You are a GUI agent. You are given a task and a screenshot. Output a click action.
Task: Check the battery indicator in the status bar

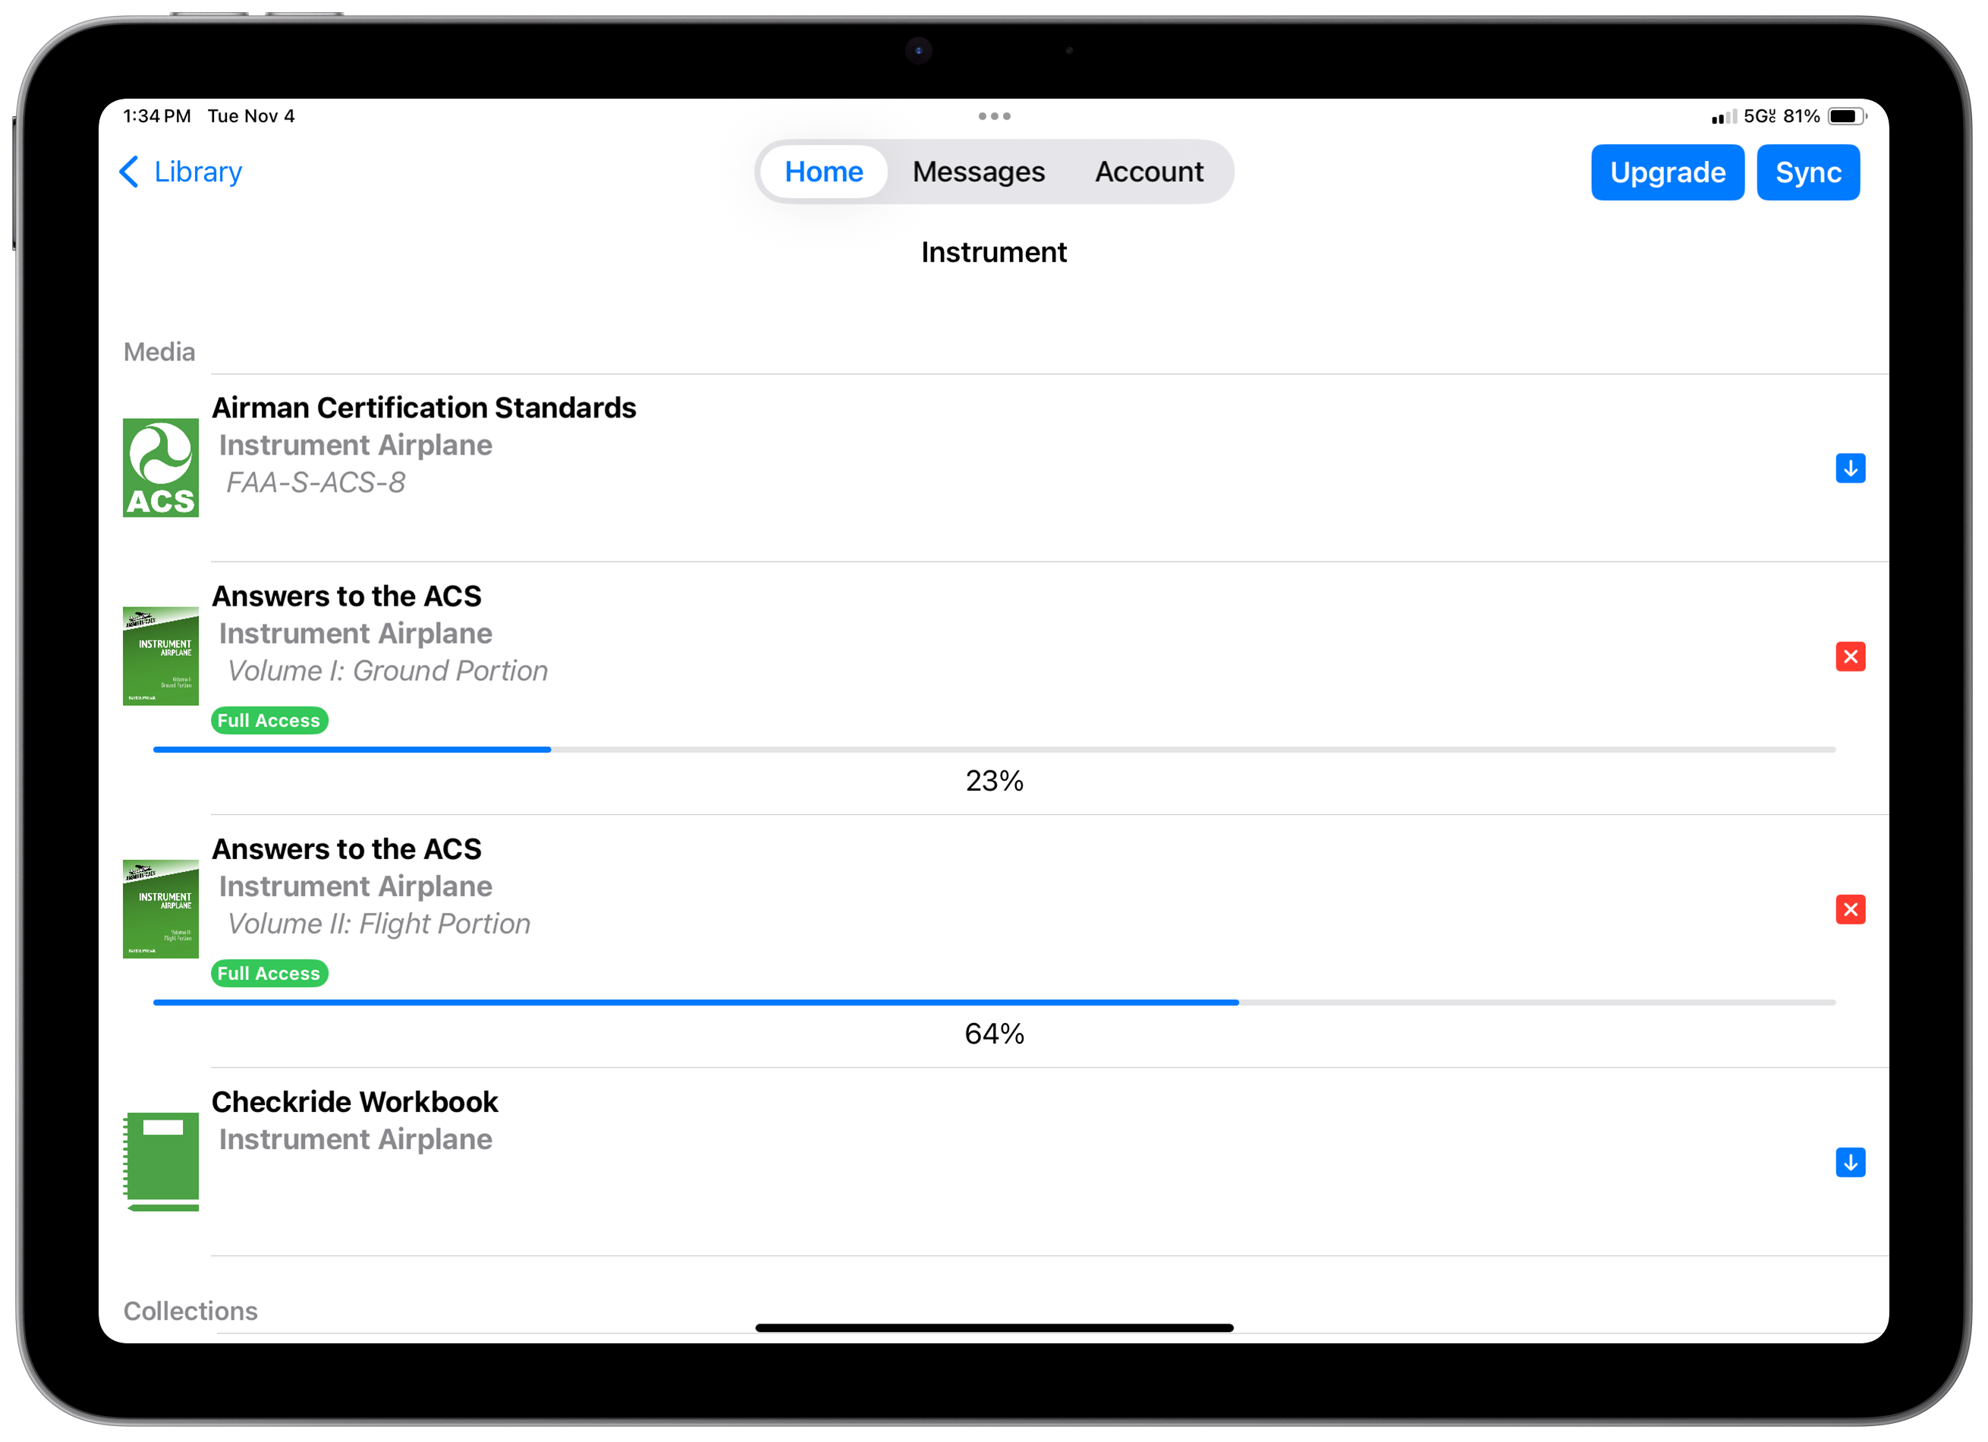tap(1847, 115)
